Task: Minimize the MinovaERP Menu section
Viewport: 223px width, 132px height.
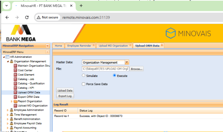Action: [x=47, y=52]
